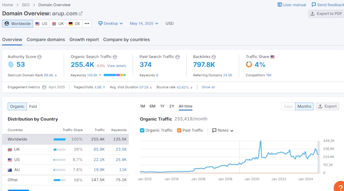
Task: Select the Organic toggle button
Action: click(x=17, y=106)
